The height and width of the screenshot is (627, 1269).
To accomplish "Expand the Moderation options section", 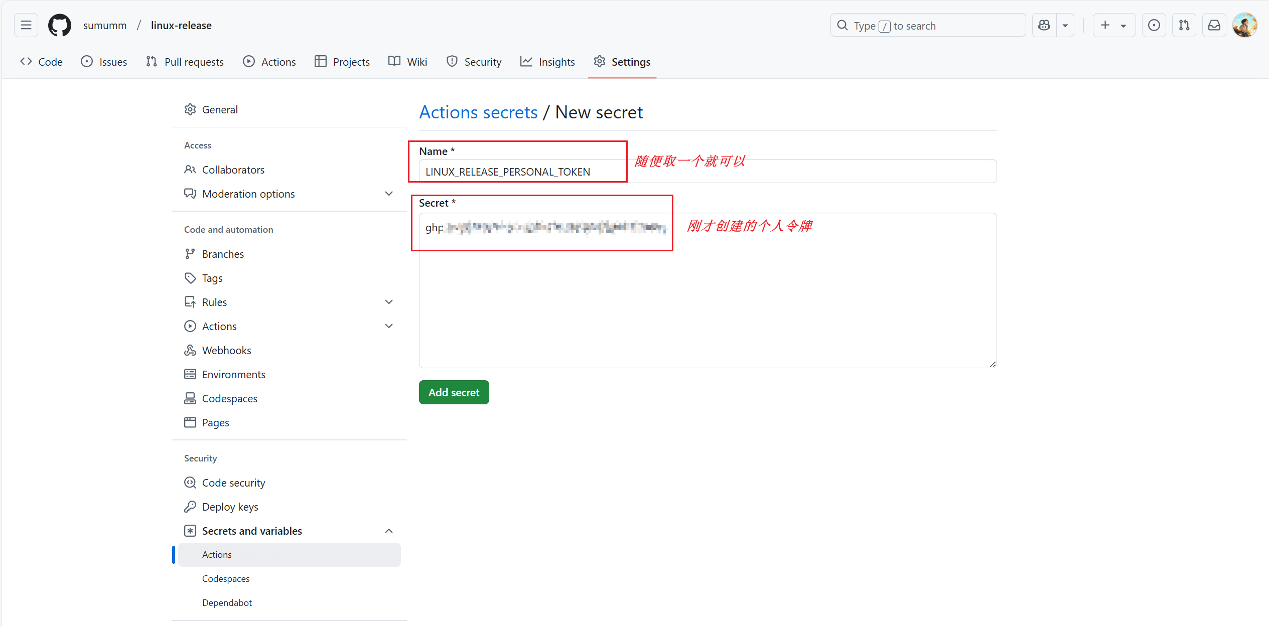I will pos(388,194).
